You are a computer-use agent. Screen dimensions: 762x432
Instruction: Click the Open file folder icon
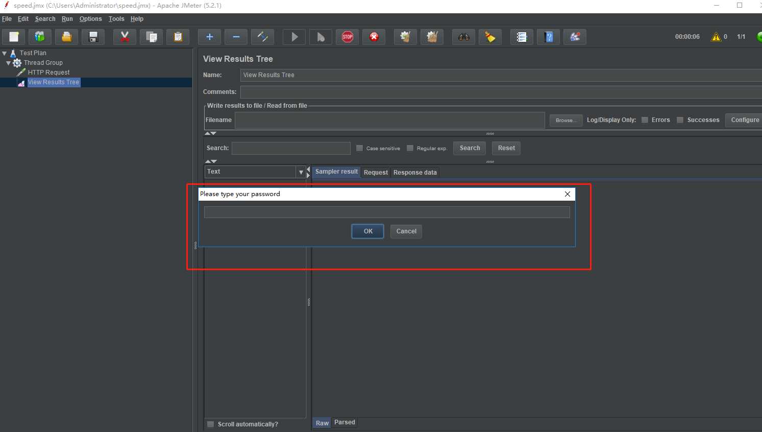(66, 37)
